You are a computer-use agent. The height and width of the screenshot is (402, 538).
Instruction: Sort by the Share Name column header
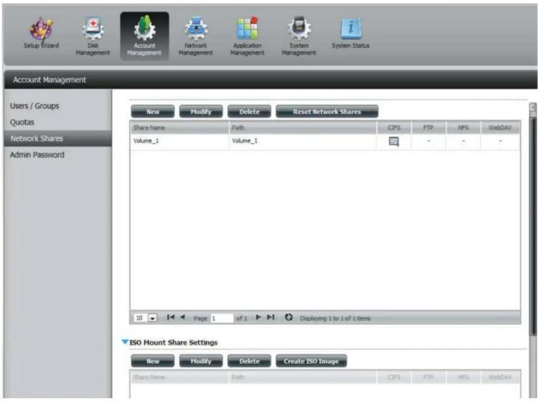tap(180, 127)
